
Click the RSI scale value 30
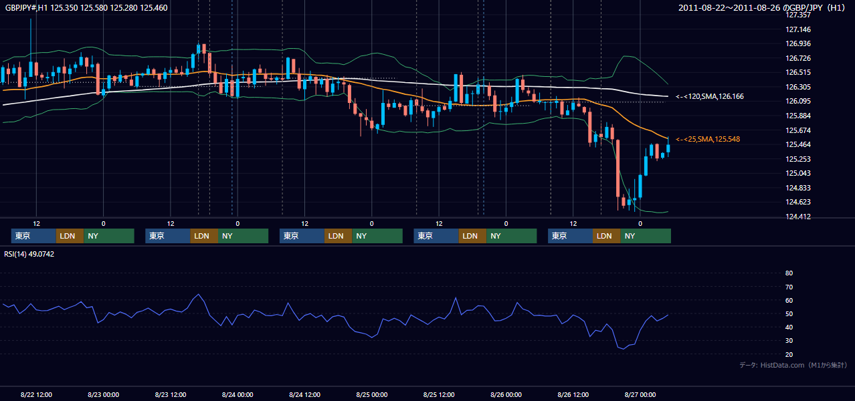click(789, 340)
